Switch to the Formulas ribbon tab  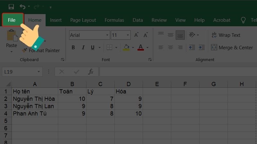[114, 20]
